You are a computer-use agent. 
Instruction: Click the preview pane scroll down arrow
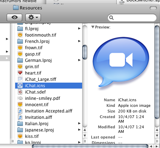point(157,135)
